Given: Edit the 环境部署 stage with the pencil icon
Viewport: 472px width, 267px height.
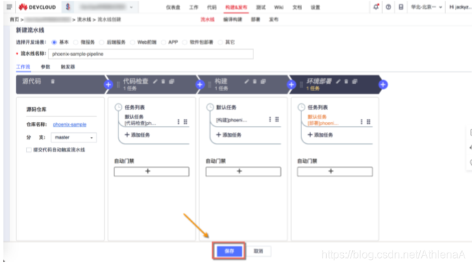Looking at the screenshot, I should pos(338,81).
